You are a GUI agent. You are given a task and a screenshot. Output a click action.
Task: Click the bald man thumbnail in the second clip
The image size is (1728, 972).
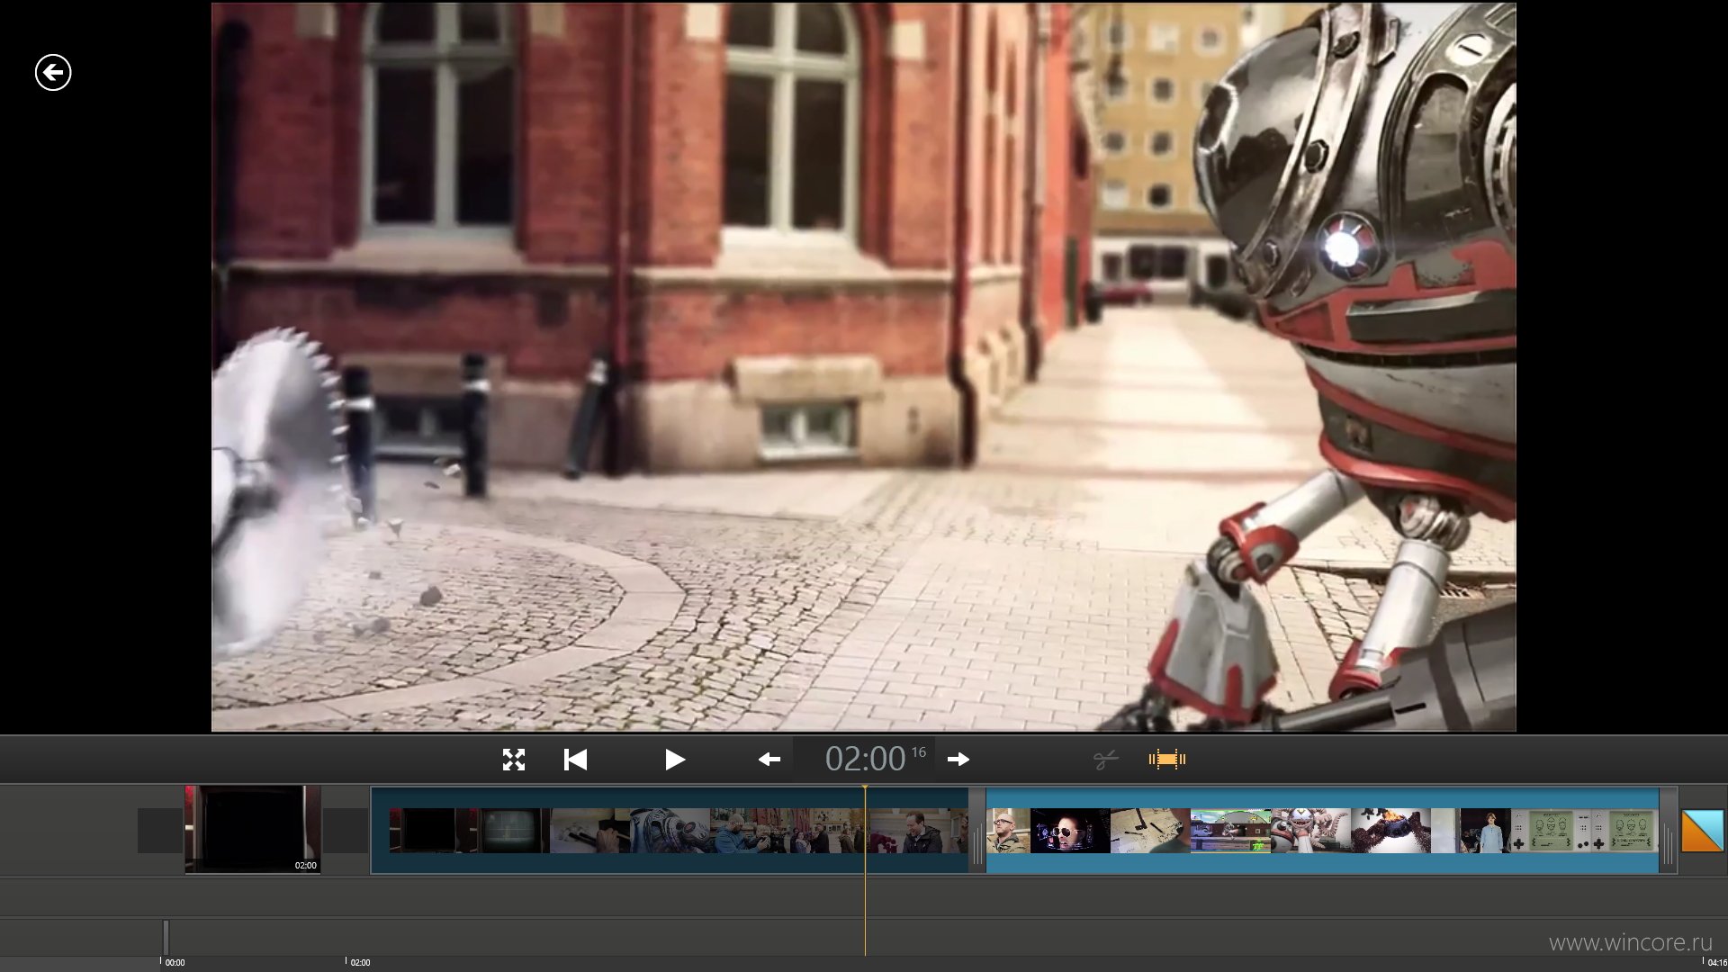coord(1008,831)
